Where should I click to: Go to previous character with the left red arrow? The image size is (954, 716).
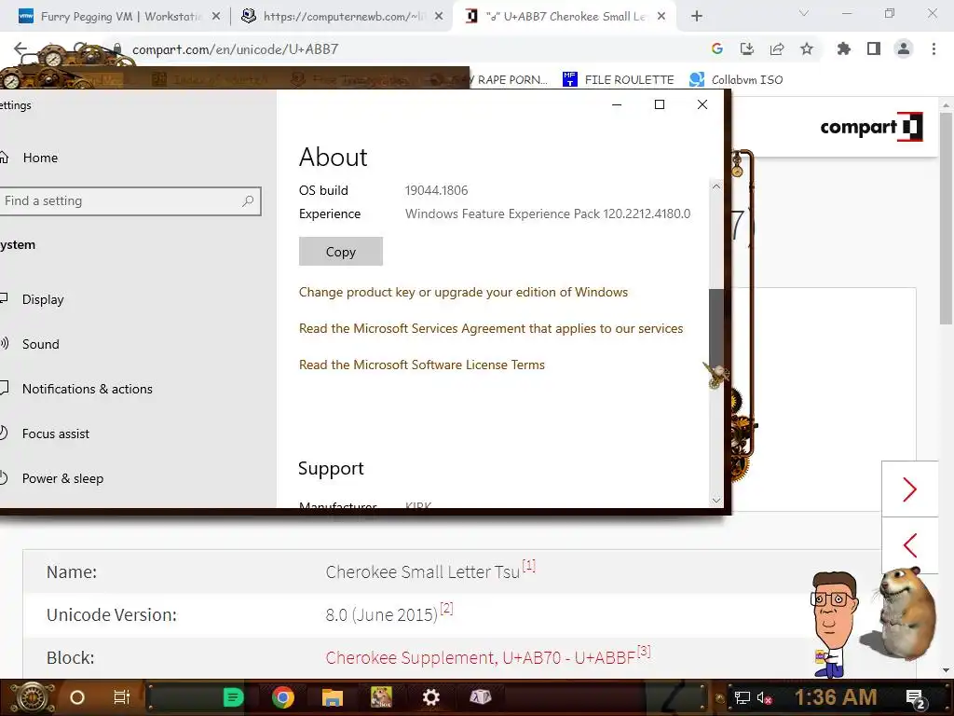[x=909, y=544]
